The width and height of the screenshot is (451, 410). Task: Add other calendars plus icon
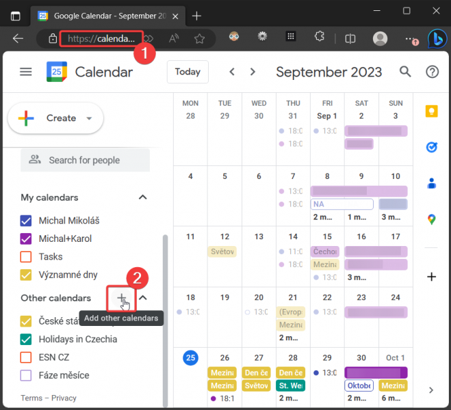(121, 298)
